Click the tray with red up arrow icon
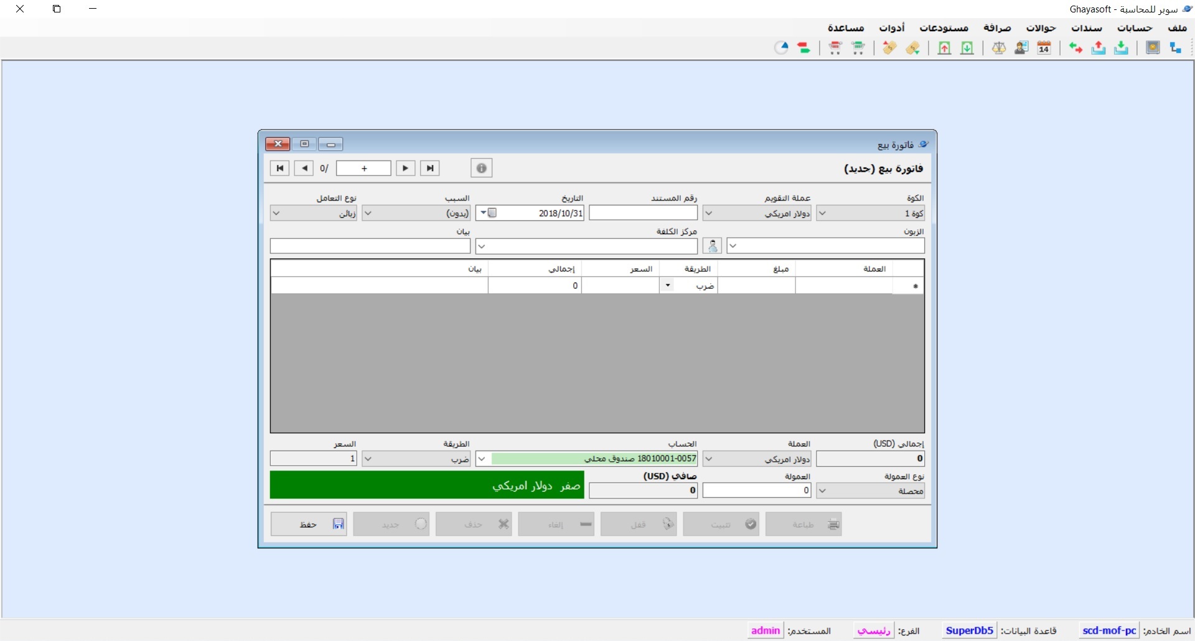 point(1099,48)
